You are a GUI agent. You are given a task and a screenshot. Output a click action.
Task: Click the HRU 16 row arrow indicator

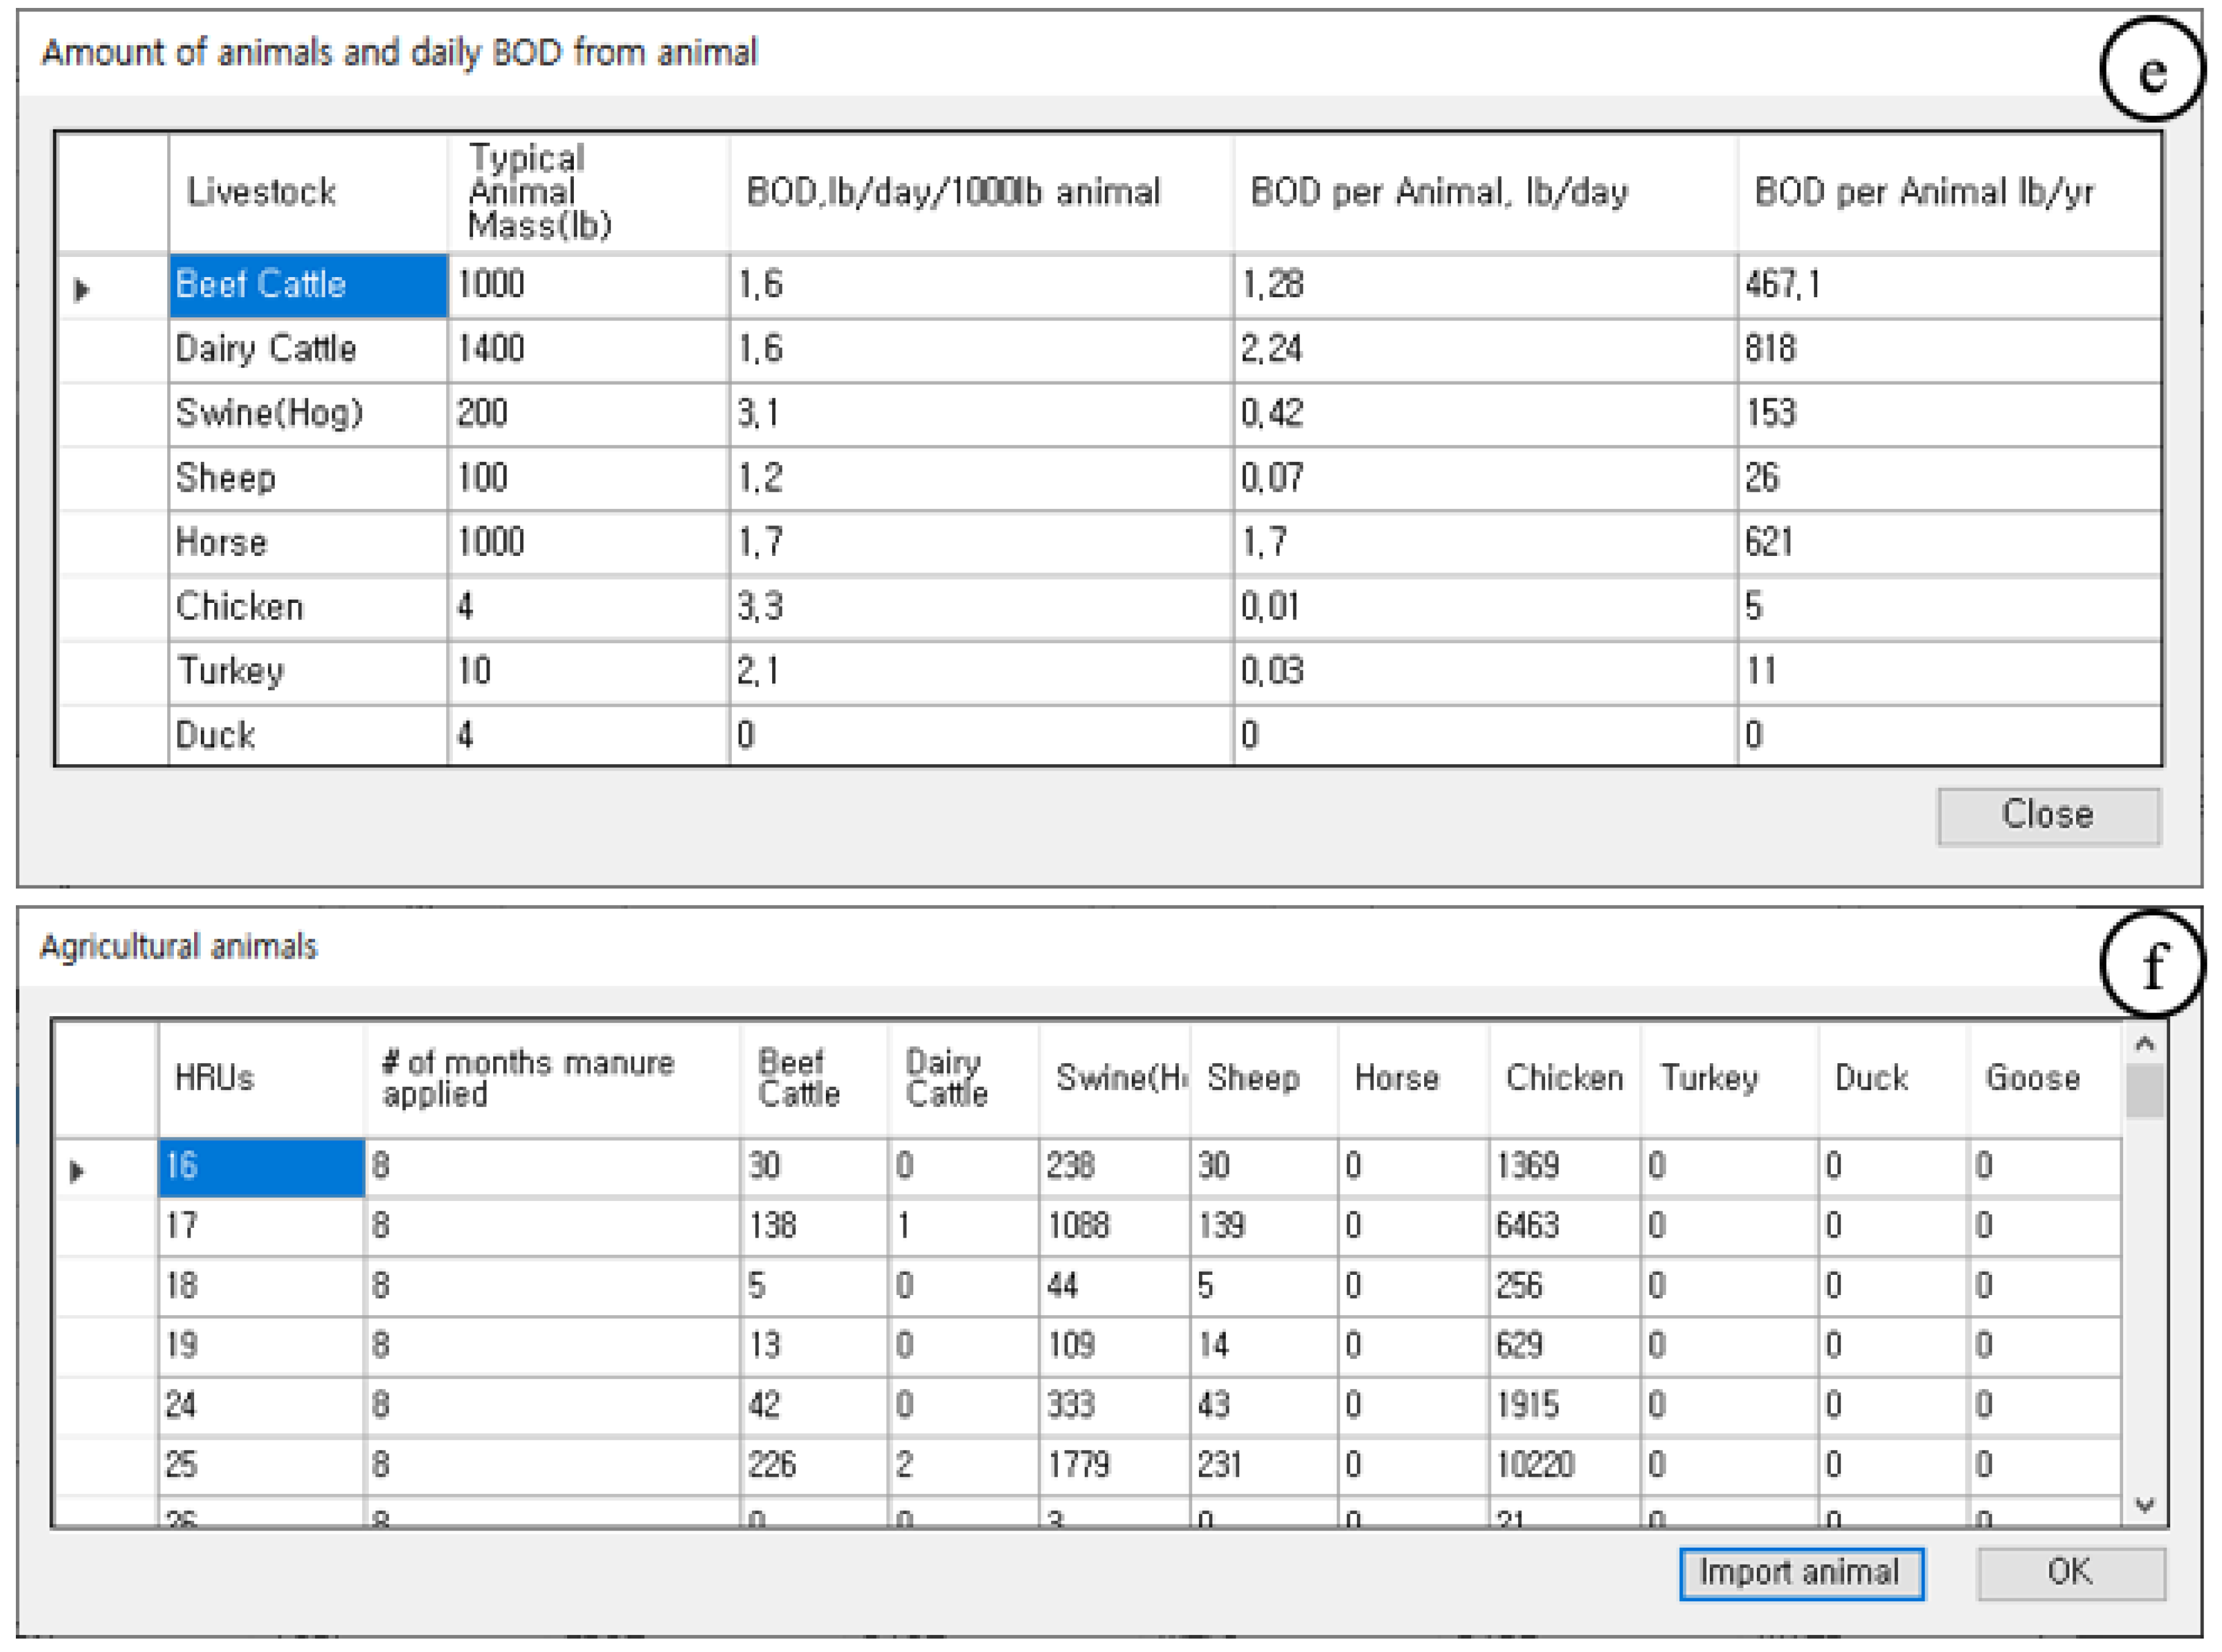77,1170
